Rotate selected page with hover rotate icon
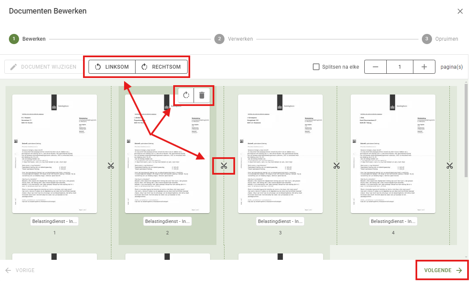The width and height of the screenshot is (471, 281). 186,95
